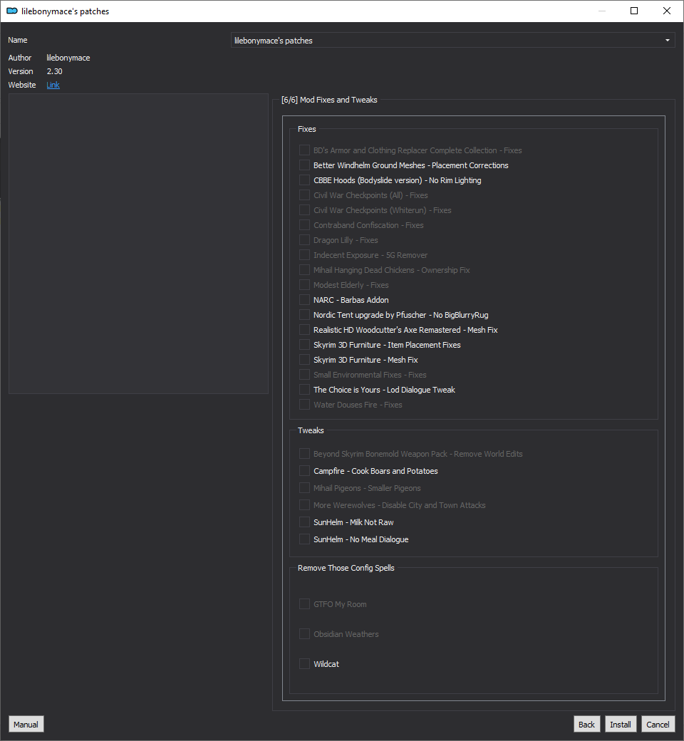The width and height of the screenshot is (684, 741).
Task: Click the Mod Organizer icon in title bar
Action: [12, 11]
